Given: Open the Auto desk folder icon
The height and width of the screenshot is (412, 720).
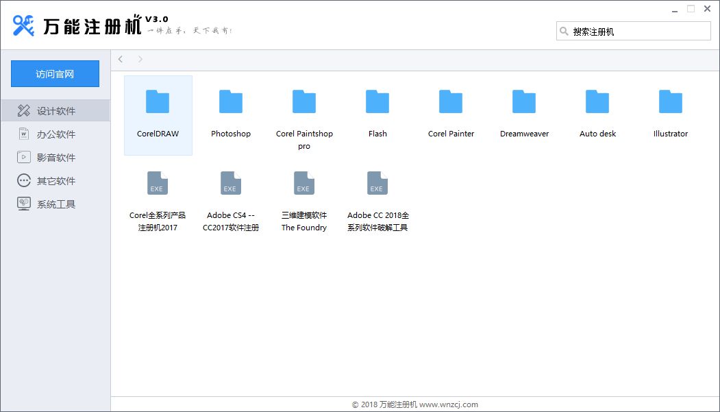Looking at the screenshot, I should point(597,101).
